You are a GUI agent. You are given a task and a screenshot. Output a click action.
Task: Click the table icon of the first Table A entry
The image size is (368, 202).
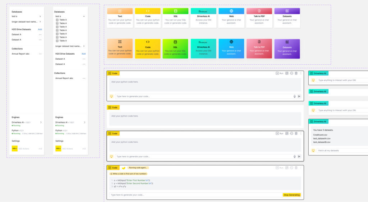pos(57,20)
